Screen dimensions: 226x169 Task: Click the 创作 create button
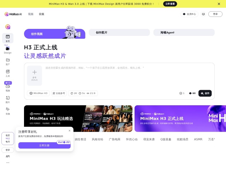pos(205,93)
